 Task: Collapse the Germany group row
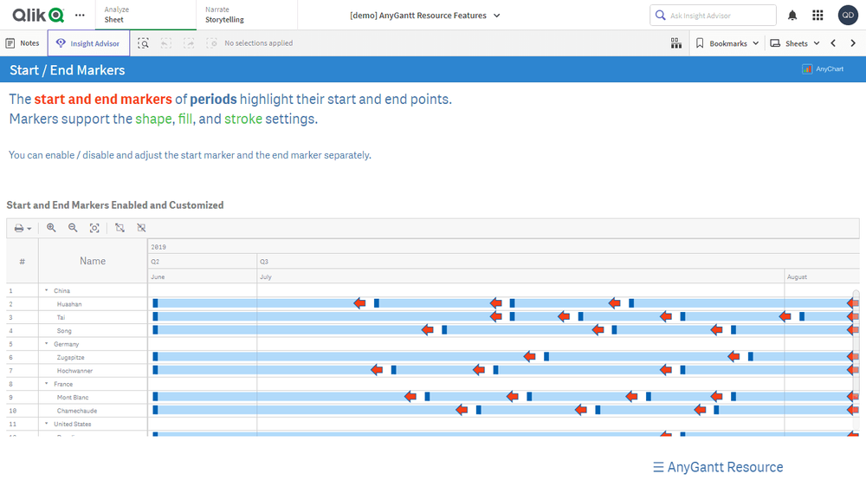[46, 344]
